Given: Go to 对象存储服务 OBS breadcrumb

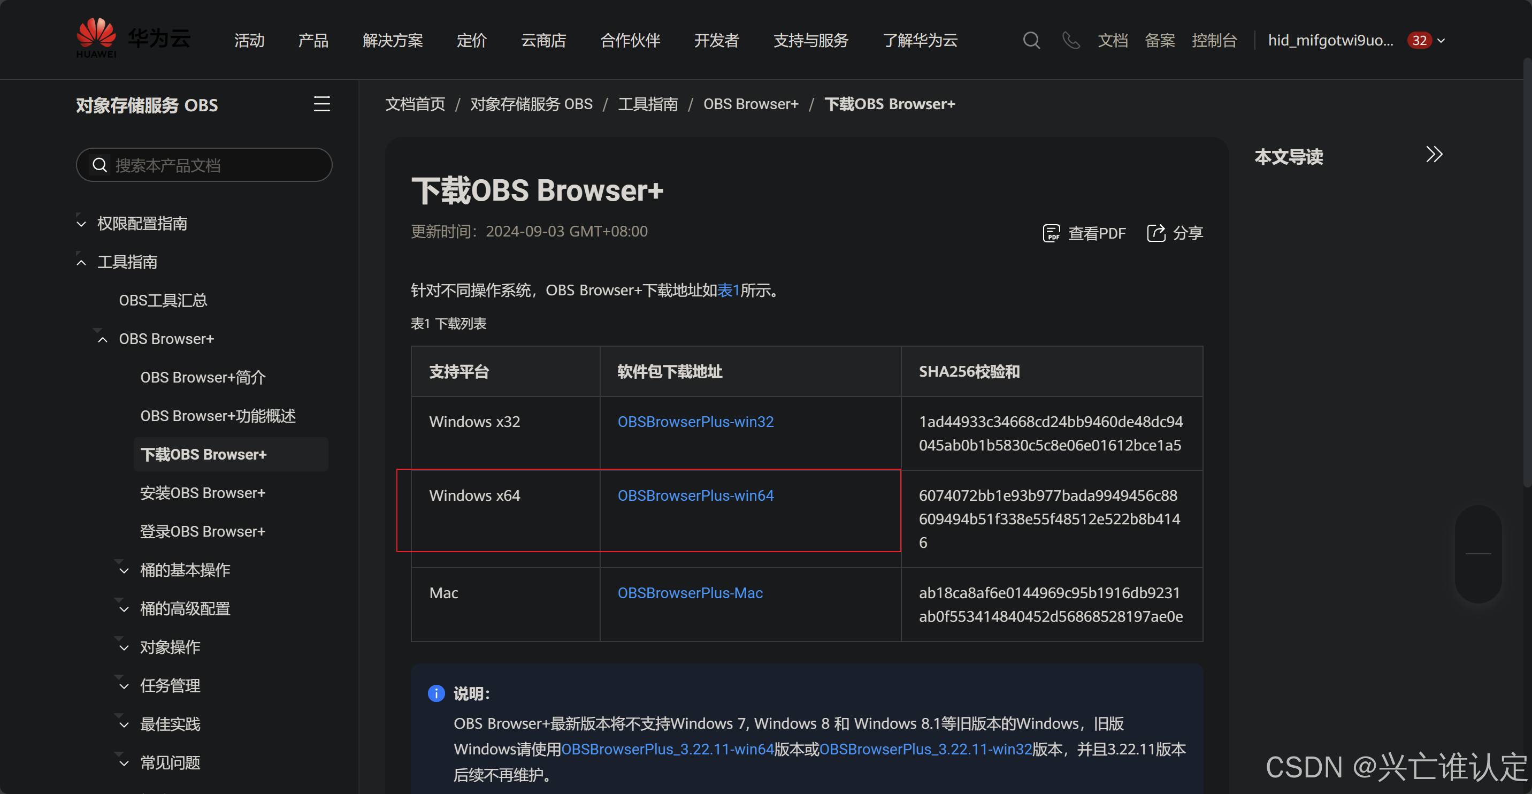Looking at the screenshot, I should click(531, 104).
